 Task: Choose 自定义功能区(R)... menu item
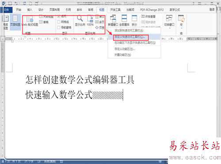point(125,49)
